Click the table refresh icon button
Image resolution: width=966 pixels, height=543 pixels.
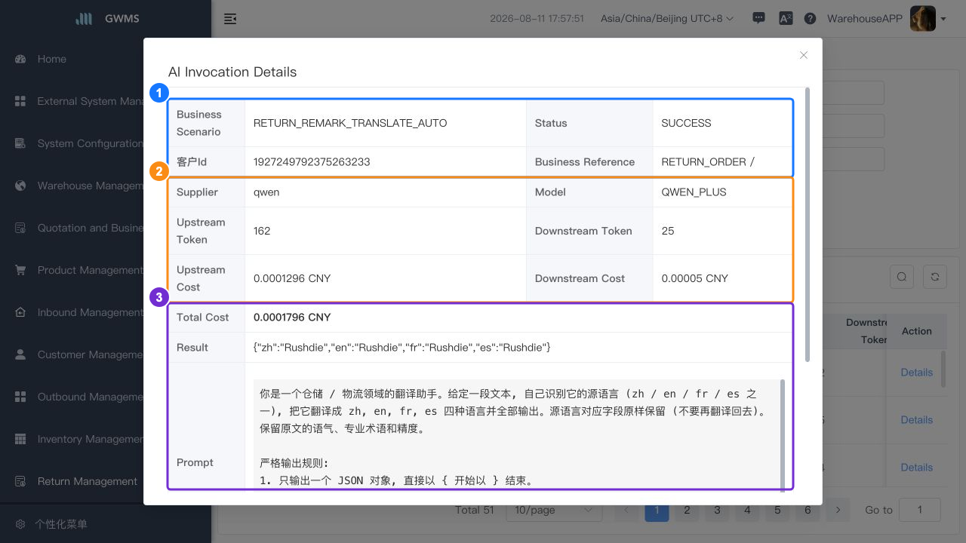934,277
